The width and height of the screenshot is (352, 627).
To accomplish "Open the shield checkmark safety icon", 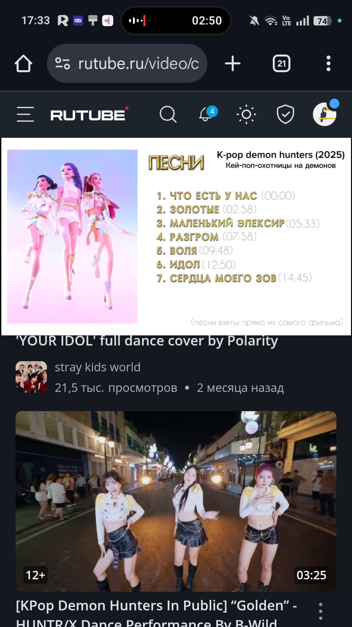I will click(285, 114).
